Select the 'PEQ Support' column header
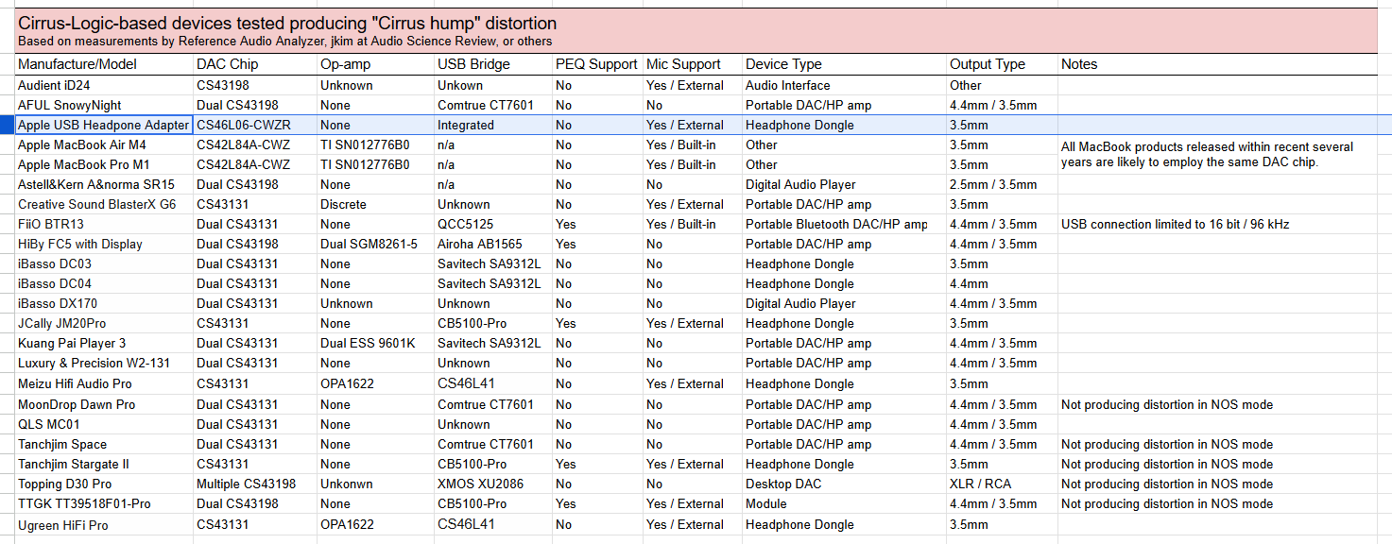This screenshot has width=1392, height=544. [x=596, y=64]
